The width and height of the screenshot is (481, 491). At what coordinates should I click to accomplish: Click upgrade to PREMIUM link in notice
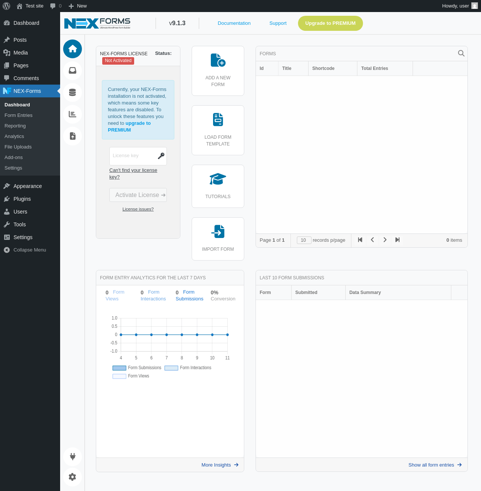point(129,127)
